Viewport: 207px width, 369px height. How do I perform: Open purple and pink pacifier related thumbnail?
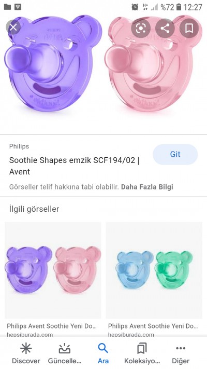click(x=53, y=270)
